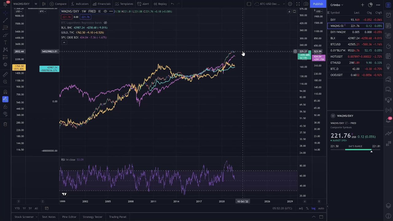Select DXY row in watchlist
This screenshot has width=393, height=221.
pyautogui.click(x=356, y=20)
